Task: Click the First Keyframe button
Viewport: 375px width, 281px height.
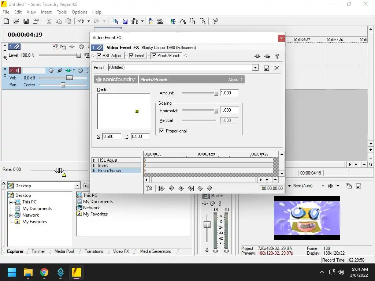Action: coord(161,188)
